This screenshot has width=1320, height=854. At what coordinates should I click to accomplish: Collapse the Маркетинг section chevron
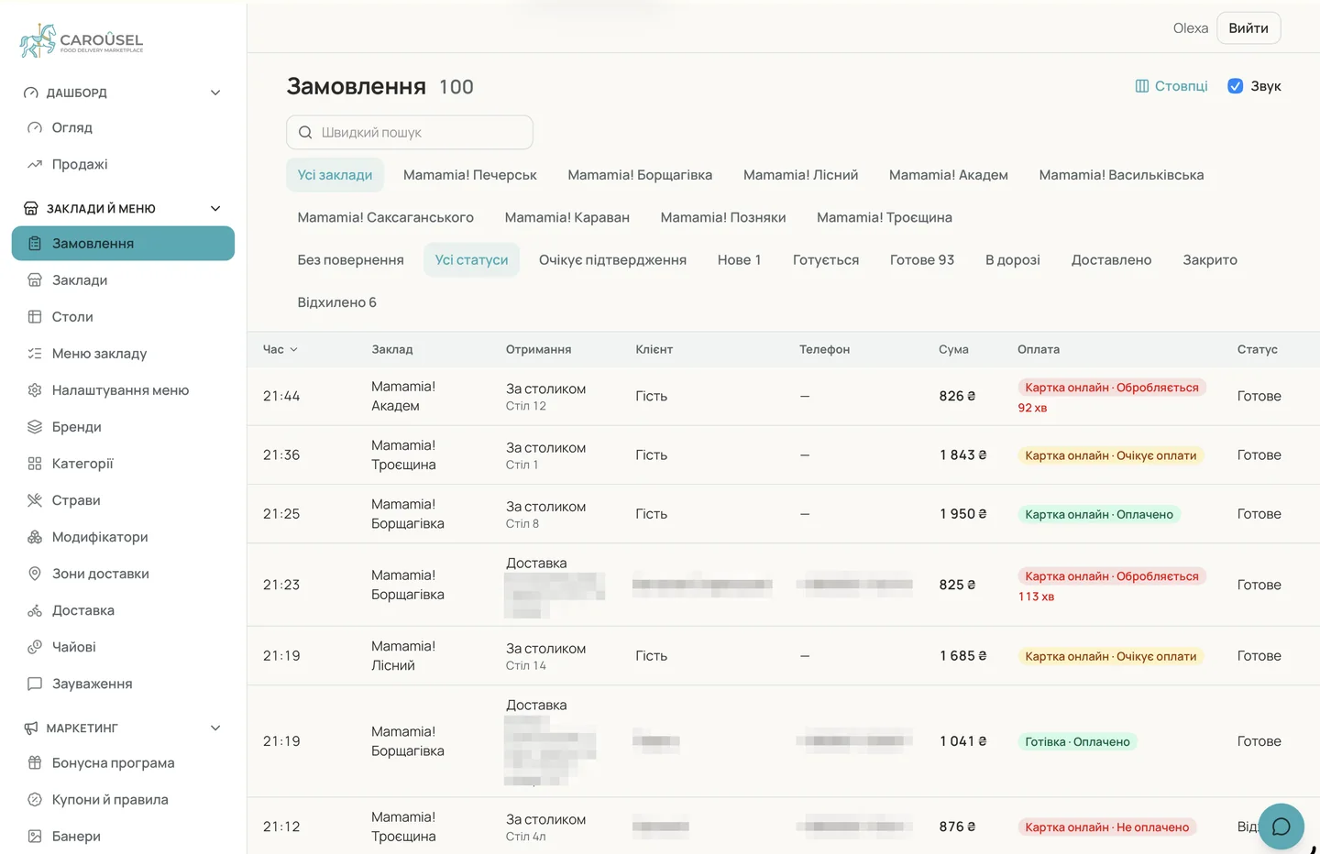tap(215, 728)
